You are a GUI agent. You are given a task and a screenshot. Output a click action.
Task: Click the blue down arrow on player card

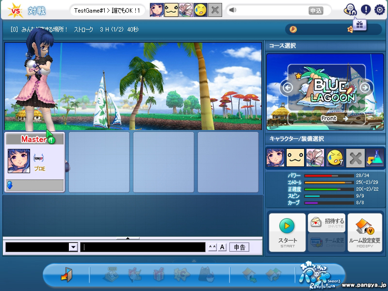point(10,185)
